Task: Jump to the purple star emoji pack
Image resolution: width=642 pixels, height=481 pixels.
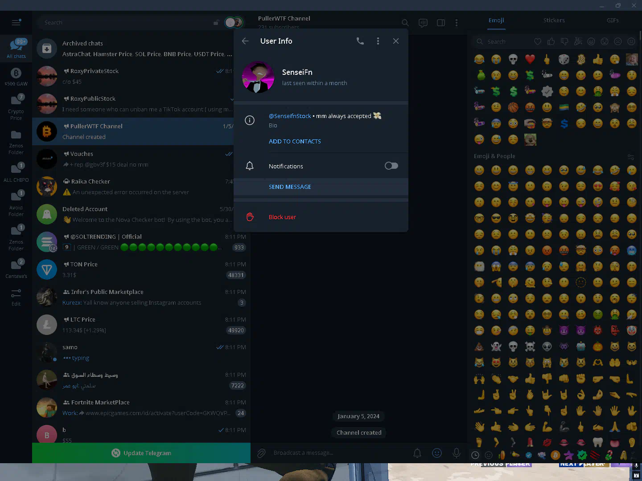Action: coord(569,455)
